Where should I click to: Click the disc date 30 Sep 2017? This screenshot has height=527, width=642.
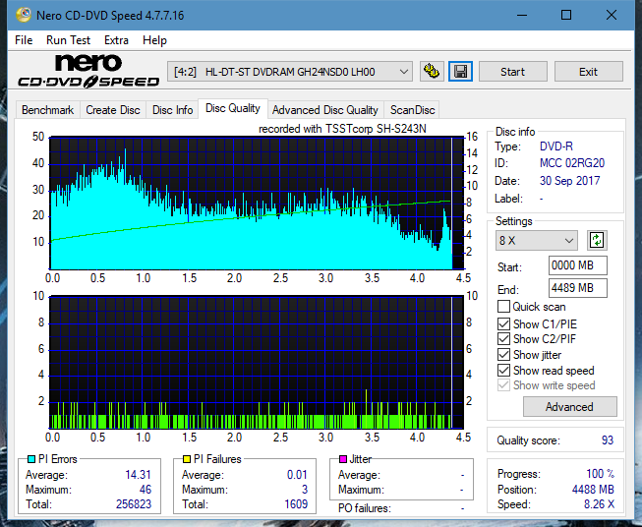[x=569, y=181]
